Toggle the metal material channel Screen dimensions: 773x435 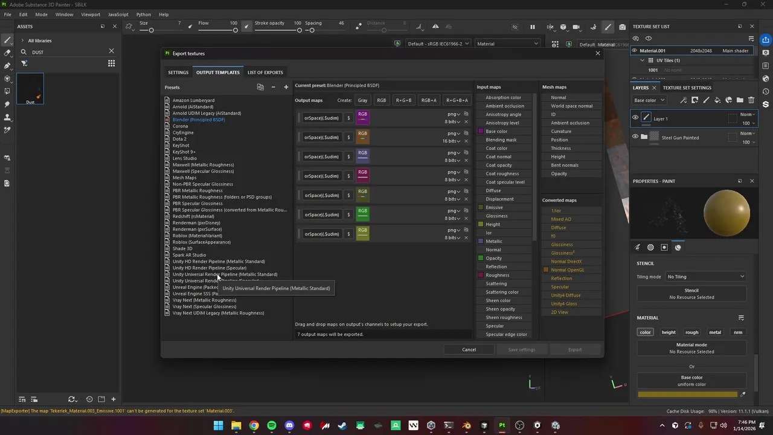point(715,332)
